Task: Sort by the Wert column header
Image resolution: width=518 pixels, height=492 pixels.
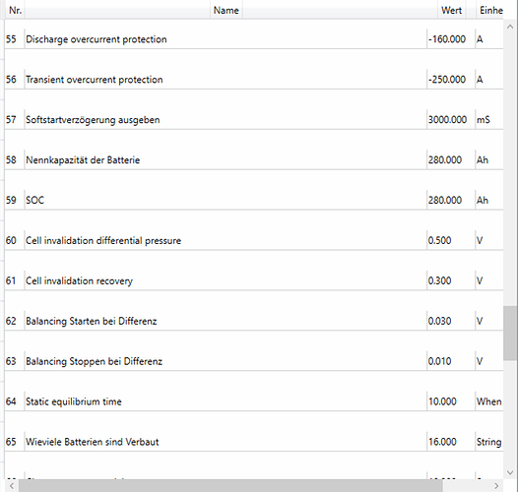Action: (x=451, y=11)
